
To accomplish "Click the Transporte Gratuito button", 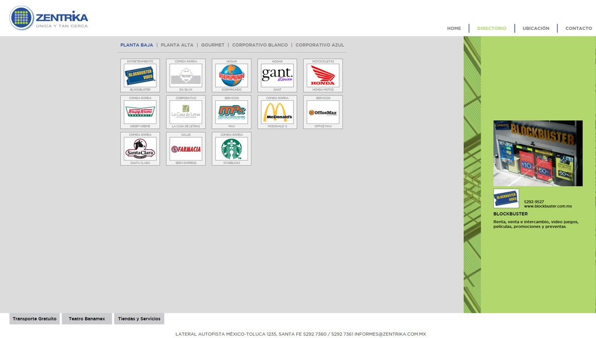I will coord(35,318).
